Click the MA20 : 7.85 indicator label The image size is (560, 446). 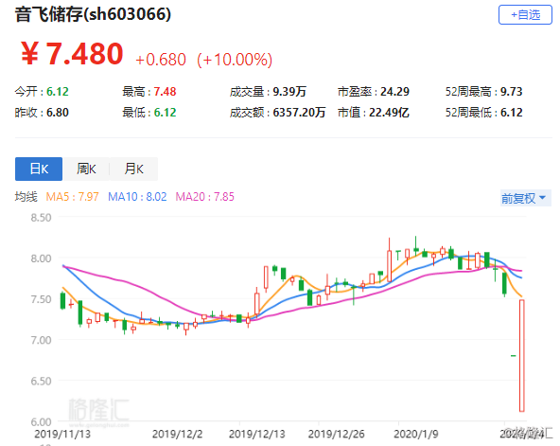(204, 197)
